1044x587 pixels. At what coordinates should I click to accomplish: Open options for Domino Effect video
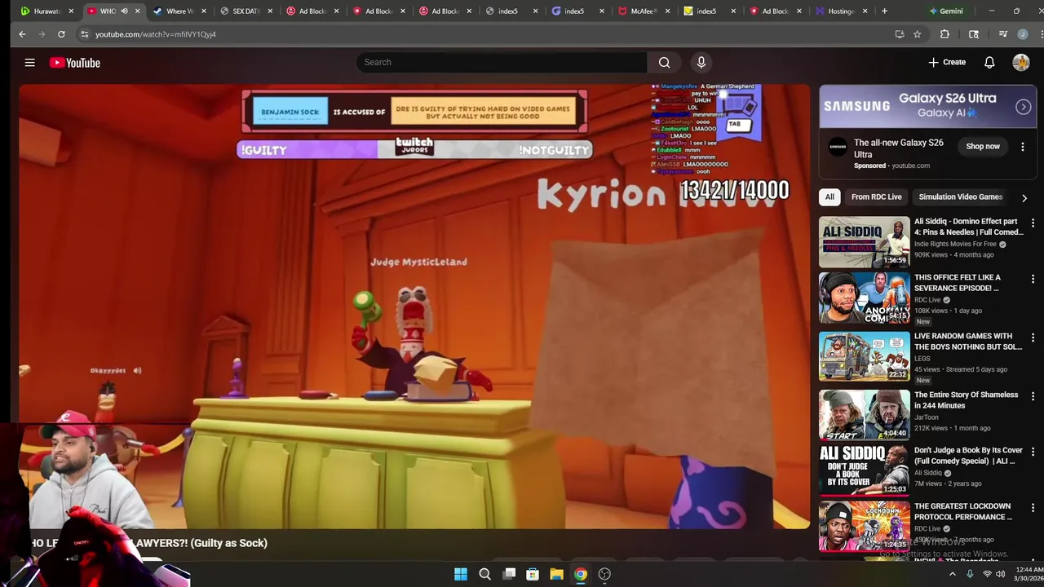coord(1033,223)
